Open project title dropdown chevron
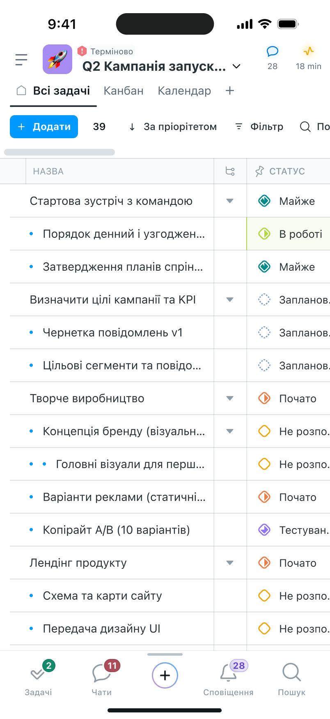 point(236,66)
